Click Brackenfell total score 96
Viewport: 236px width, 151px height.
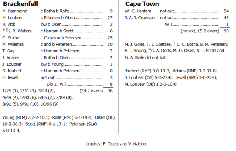[x=110, y=91]
